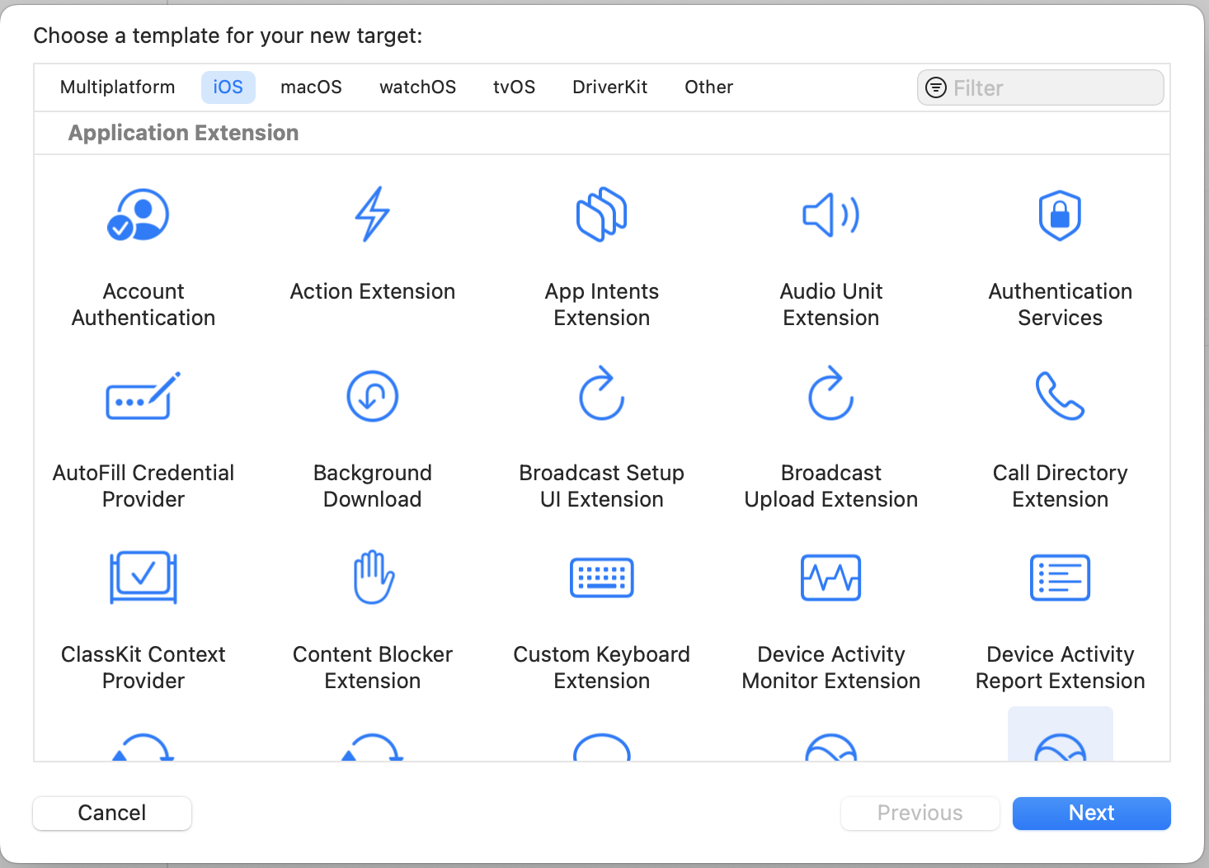Screen dimensions: 1209x868
Task: Switch to the tvOS tab
Action: (514, 87)
